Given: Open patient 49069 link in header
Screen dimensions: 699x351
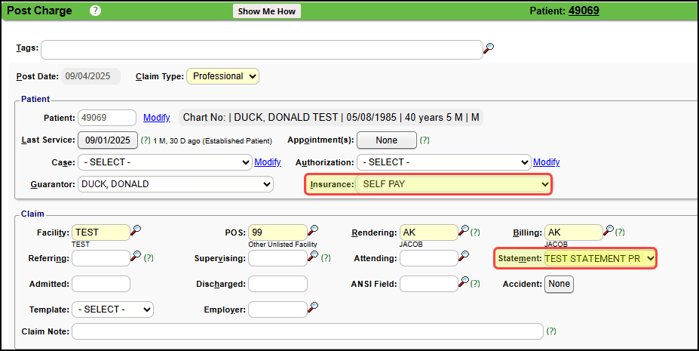Looking at the screenshot, I should coord(584,11).
